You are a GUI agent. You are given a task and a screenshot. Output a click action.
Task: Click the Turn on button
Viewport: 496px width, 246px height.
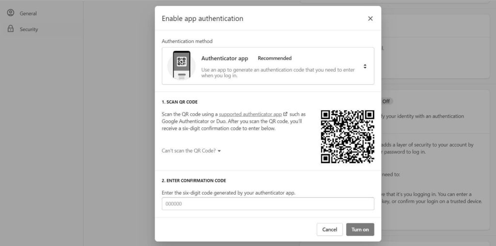coord(360,230)
